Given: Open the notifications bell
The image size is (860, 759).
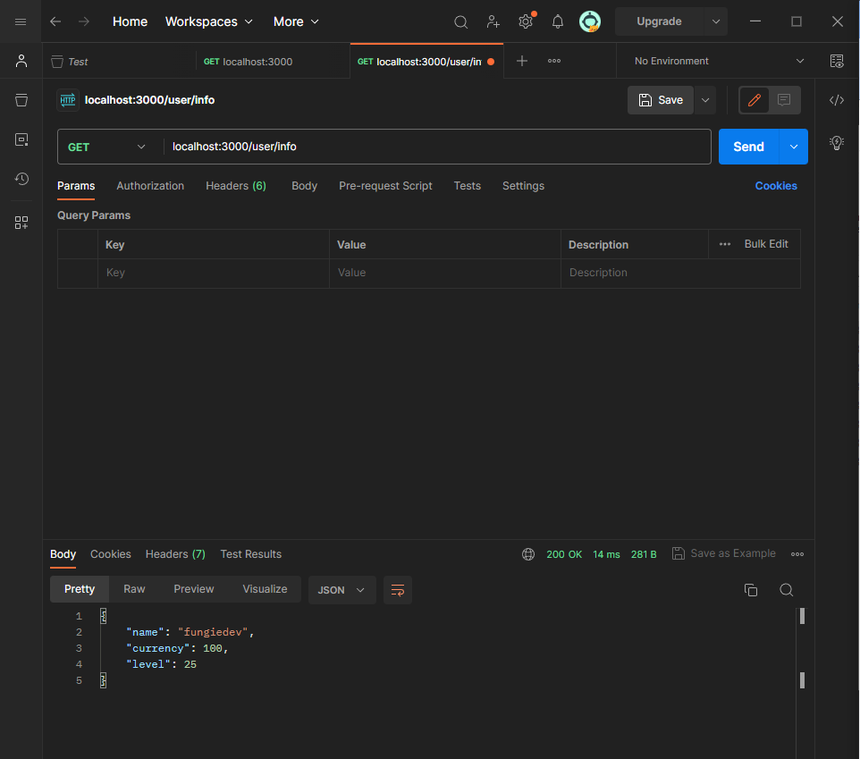Looking at the screenshot, I should (558, 22).
